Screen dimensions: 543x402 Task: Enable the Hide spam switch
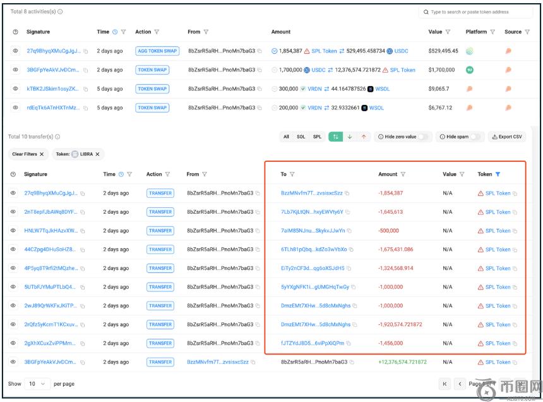point(475,137)
